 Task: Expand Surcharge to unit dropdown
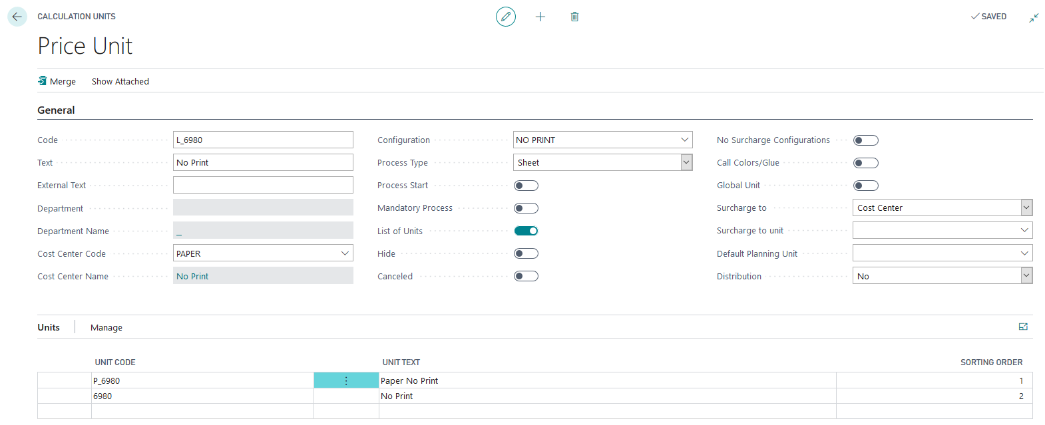(1024, 230)
